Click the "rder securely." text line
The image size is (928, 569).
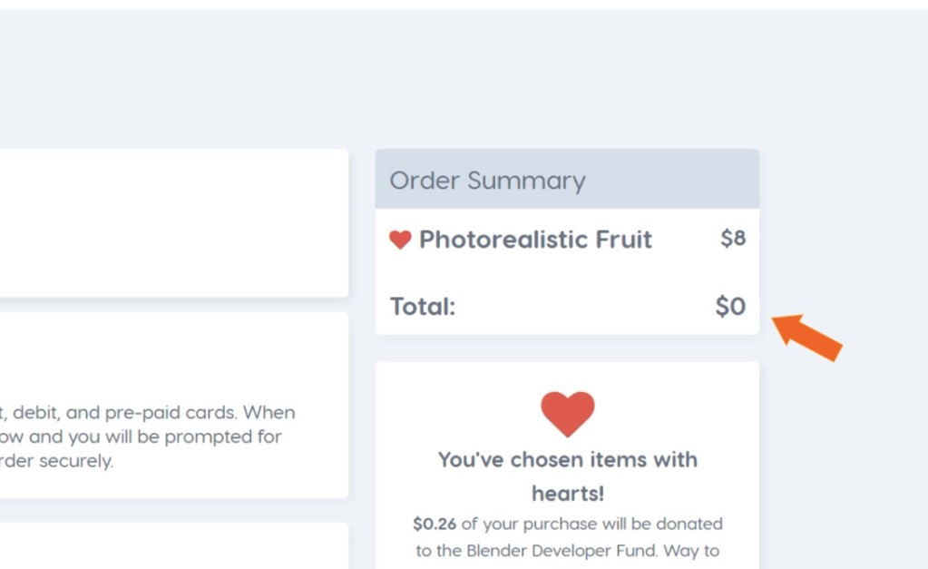[57, 461]
